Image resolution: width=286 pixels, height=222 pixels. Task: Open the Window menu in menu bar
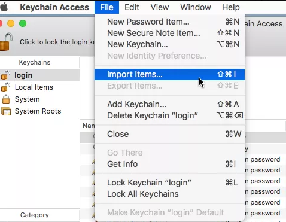click(196, 7)
